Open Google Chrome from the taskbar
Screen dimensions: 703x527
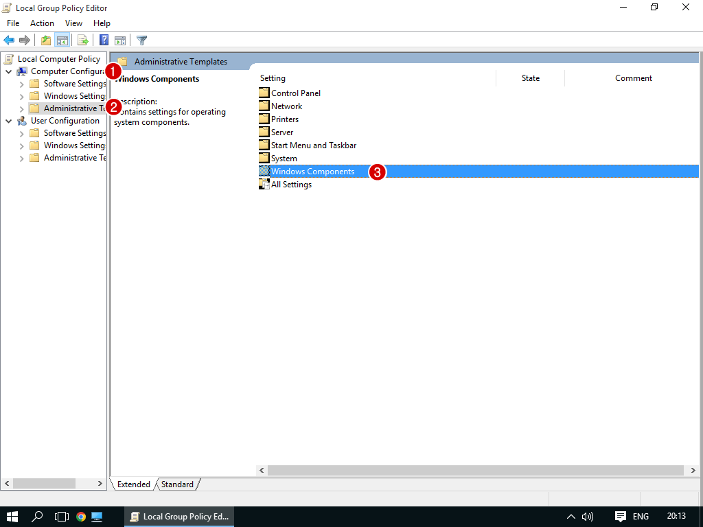coord(81,517)
